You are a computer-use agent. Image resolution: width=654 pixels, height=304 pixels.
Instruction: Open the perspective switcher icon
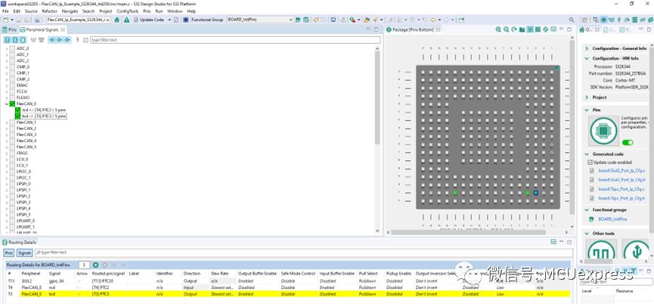[584, 20]
